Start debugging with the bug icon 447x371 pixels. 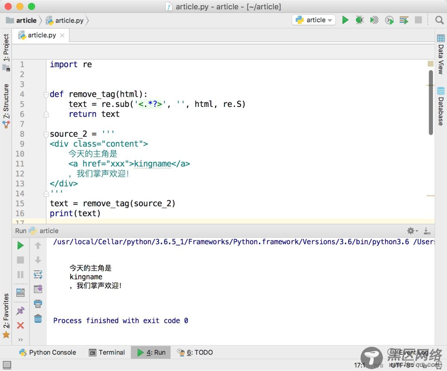[359, 20]
